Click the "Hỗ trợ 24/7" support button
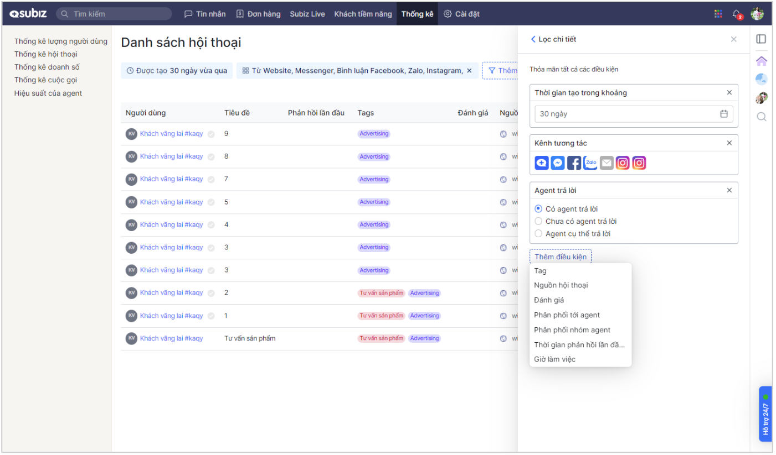 point(765,414)
